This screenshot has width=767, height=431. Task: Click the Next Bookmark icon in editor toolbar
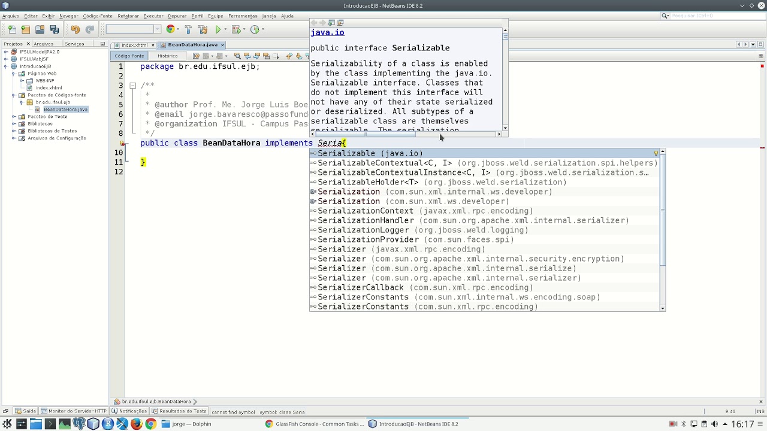coord(299,56)
